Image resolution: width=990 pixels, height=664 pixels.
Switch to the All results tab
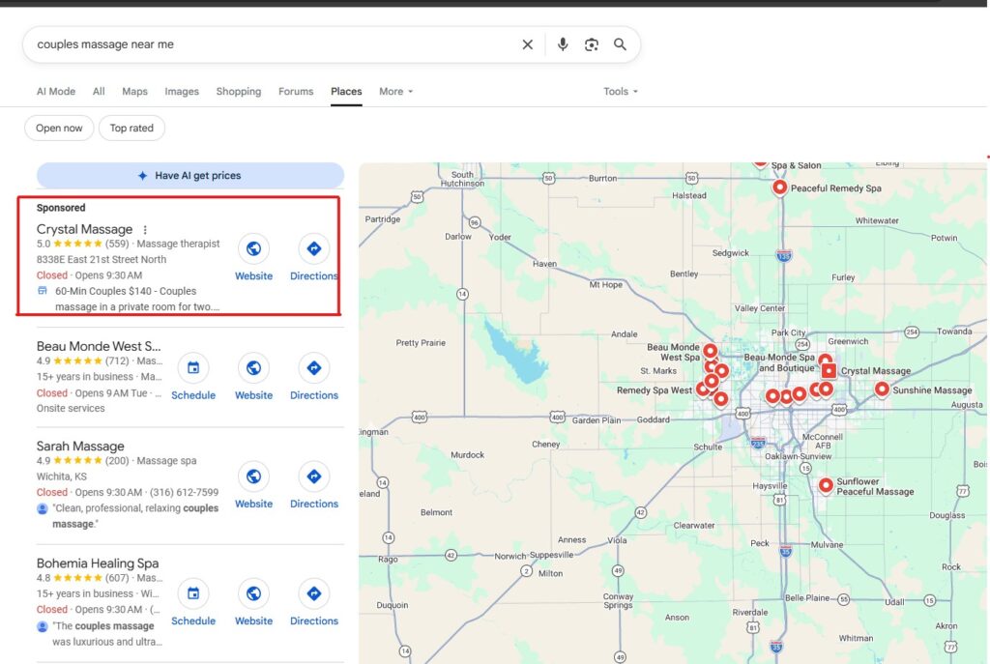(x=99, y=92)
